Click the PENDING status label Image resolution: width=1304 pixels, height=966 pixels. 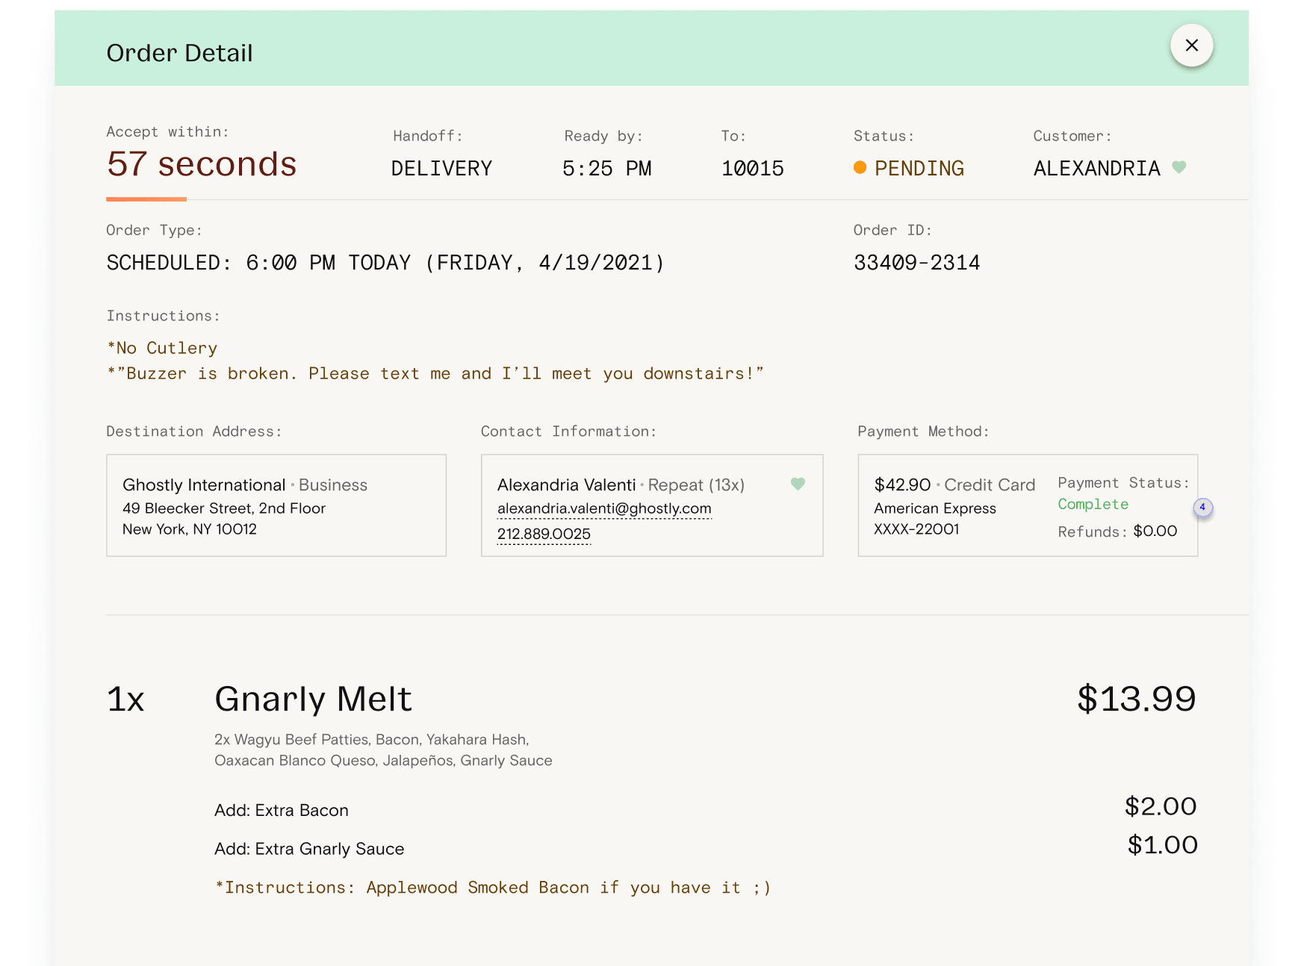(919, 169)
